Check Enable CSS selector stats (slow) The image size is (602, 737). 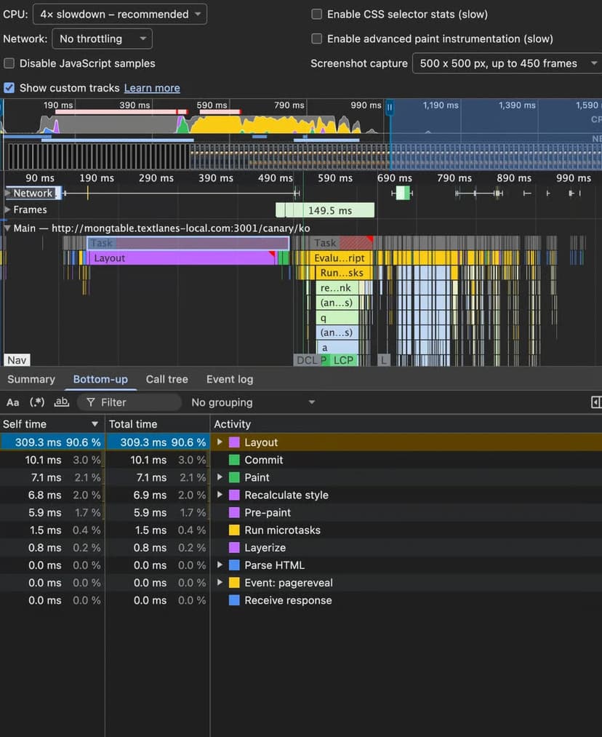[x=317, y=14]
